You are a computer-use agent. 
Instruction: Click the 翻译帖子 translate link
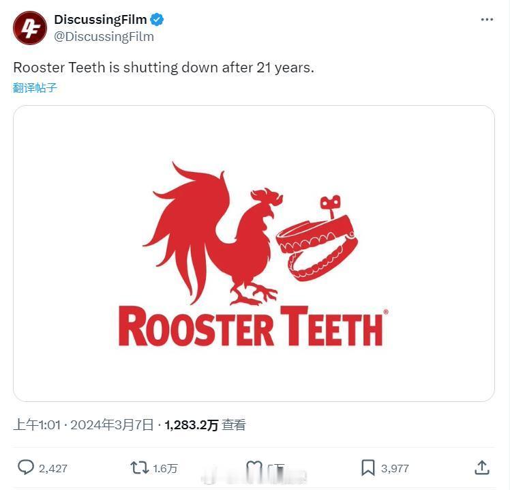(35, 88)
